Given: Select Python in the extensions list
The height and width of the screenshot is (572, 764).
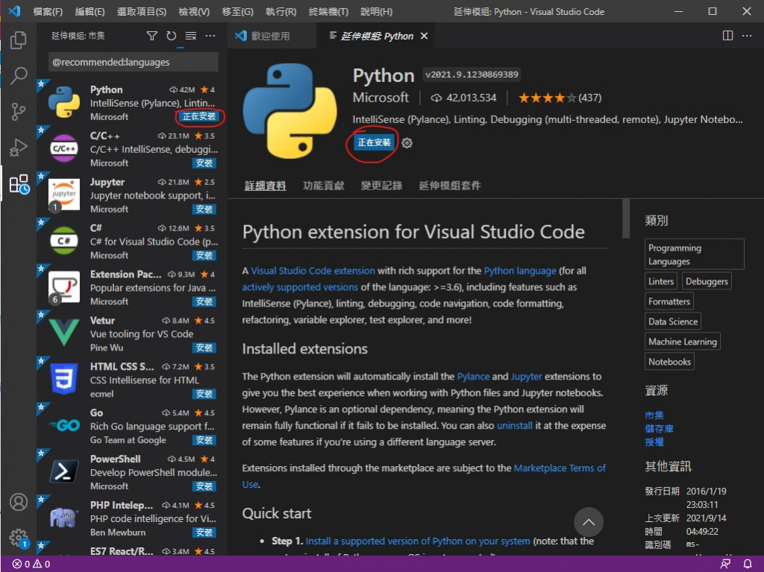Looking at the screenshot, I should point(133,103).
